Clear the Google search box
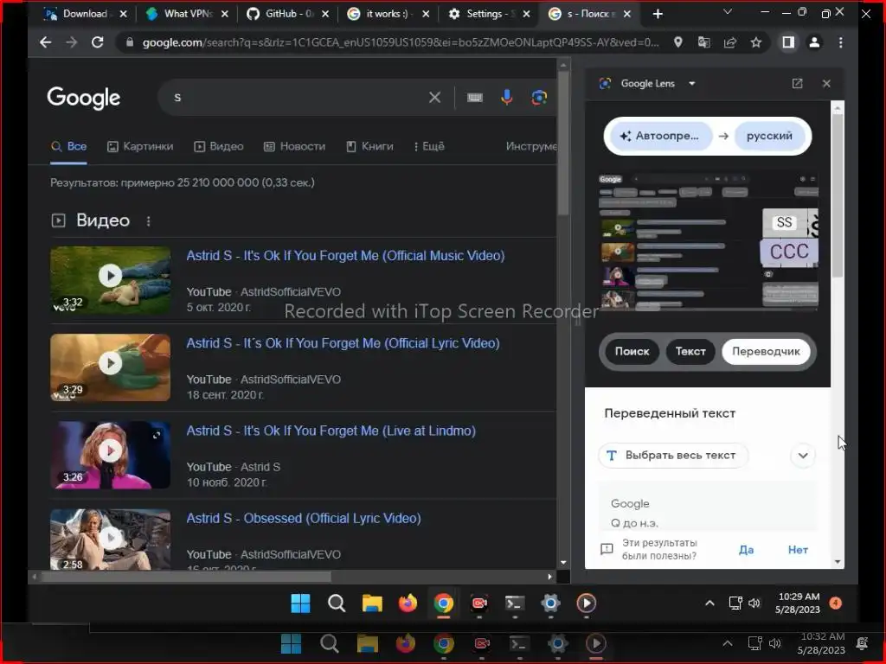 coord(434,98)
